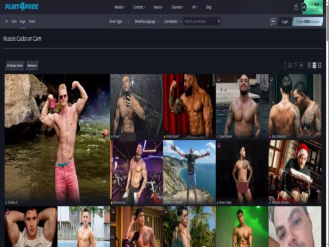Open the Santa hat thumbnail
Image resolution: width=329 pixels, height=247 pixels.
click(x=295, y=173)
